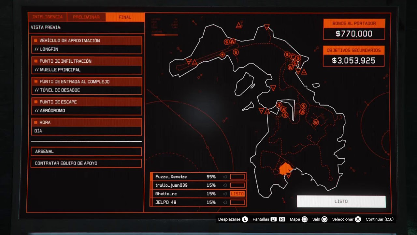This screenshot has height=235, width=417.
Task: Click the Continuar countdown prompt
Action: (380, 219)
